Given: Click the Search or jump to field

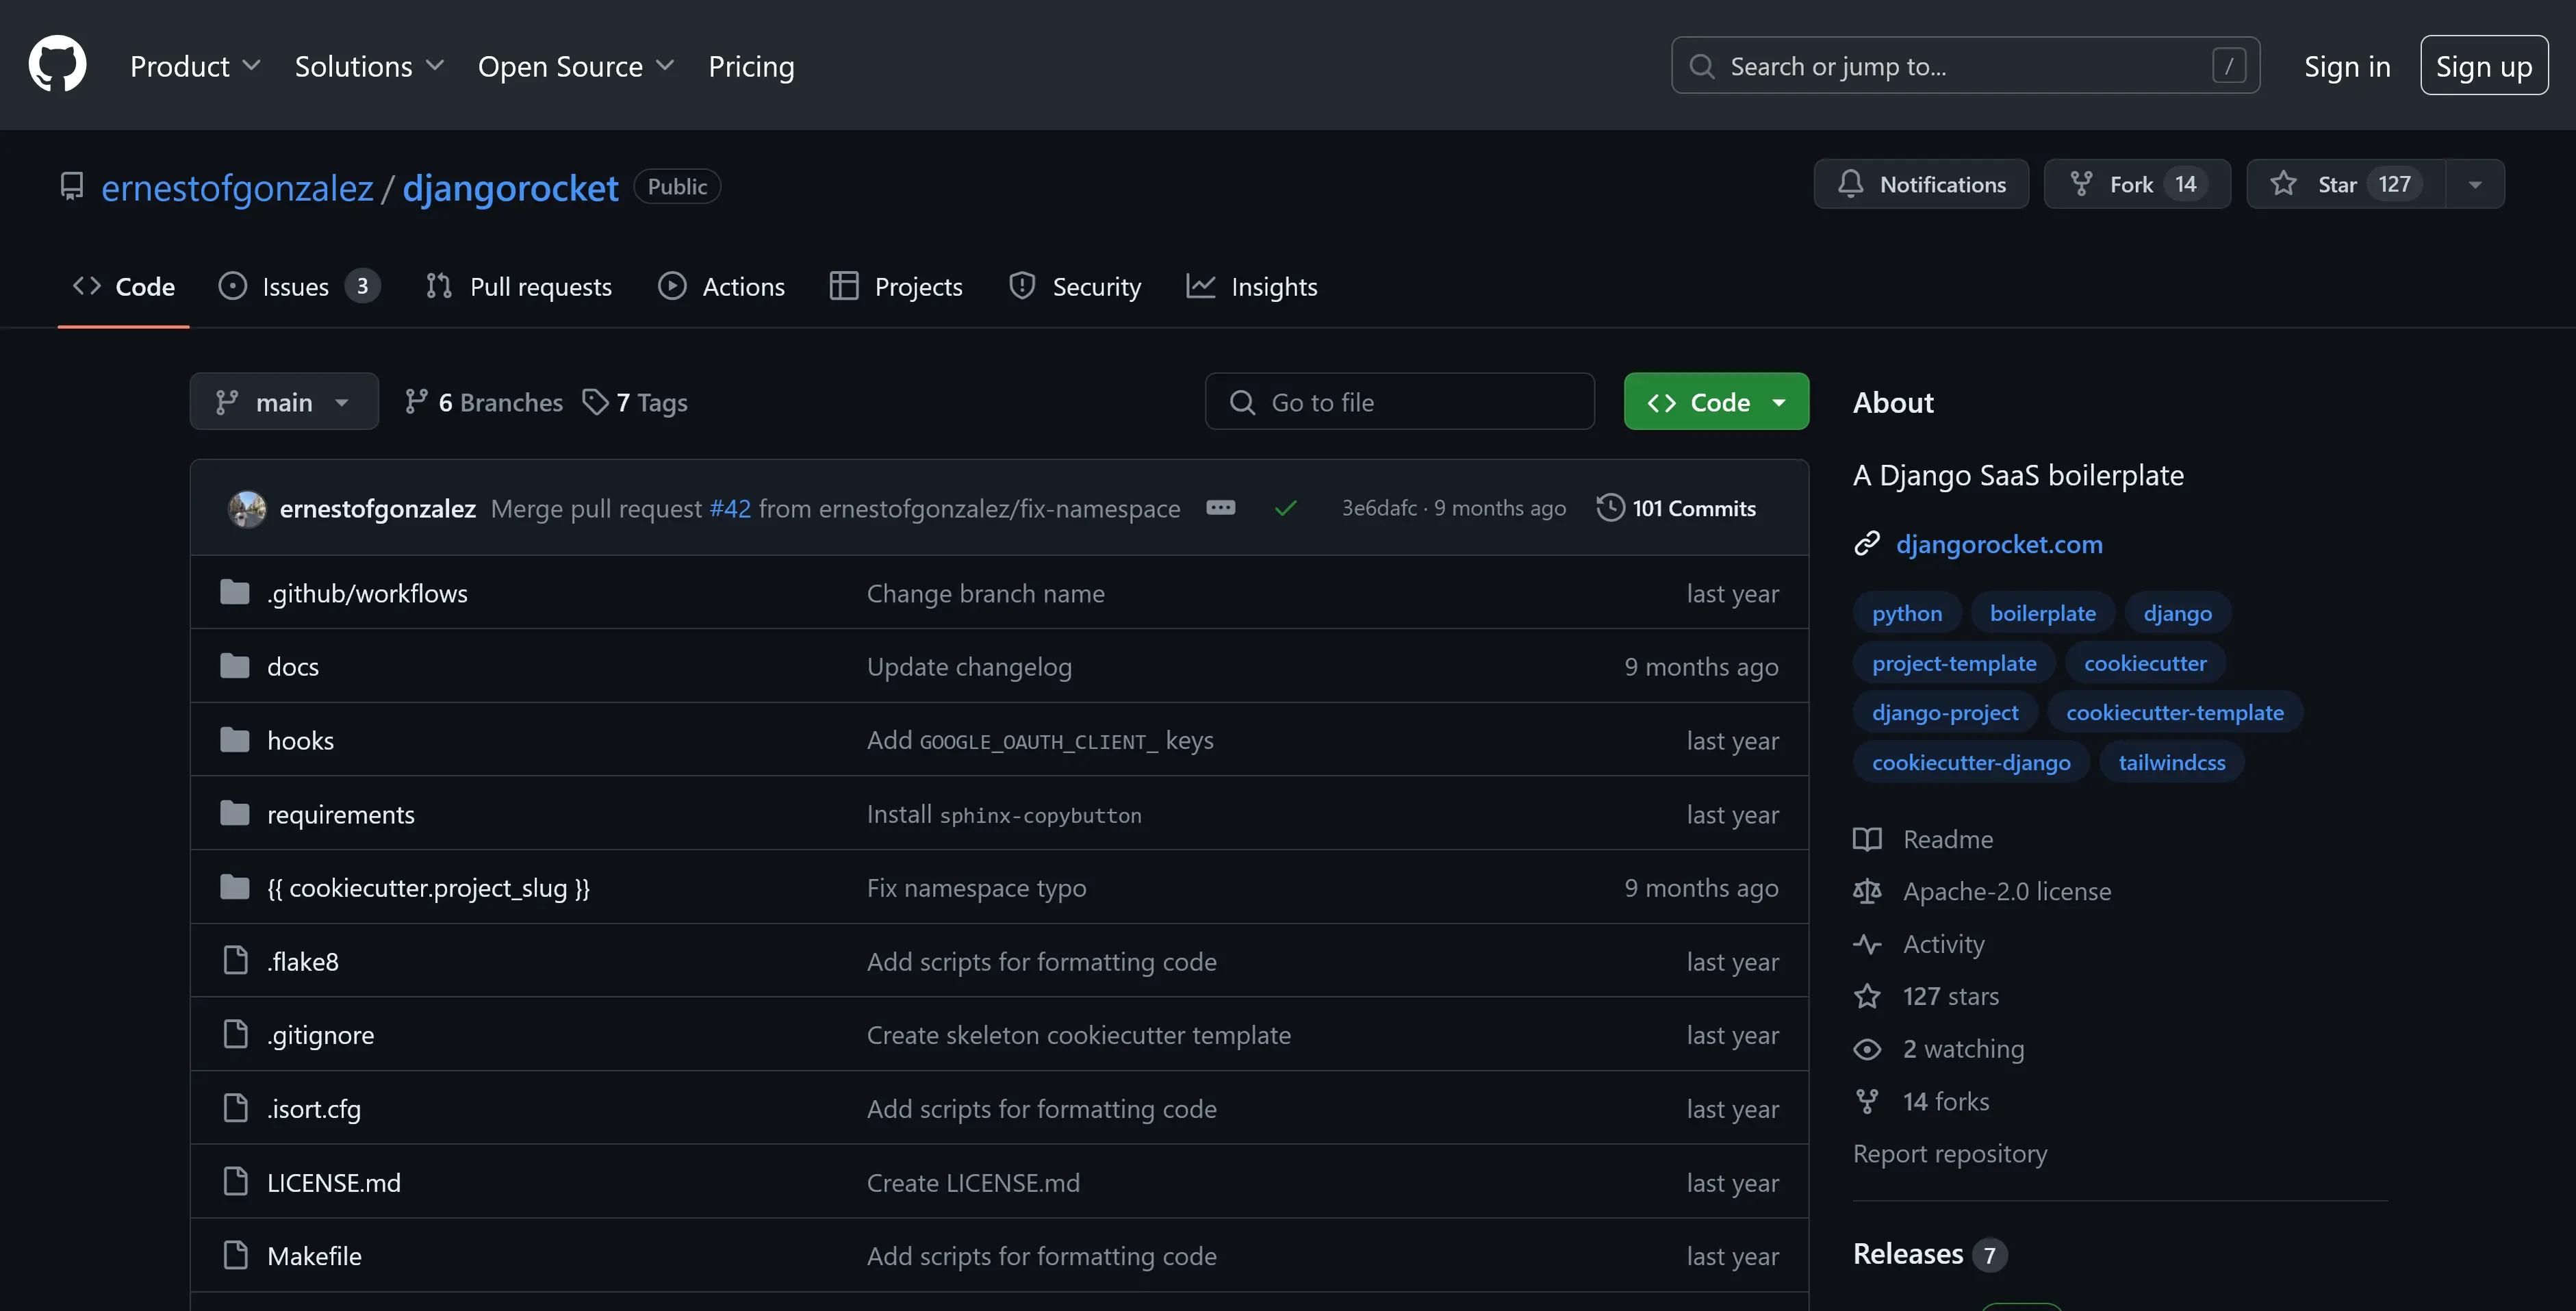Looking at the screenshot, I should click(1965, 66).
